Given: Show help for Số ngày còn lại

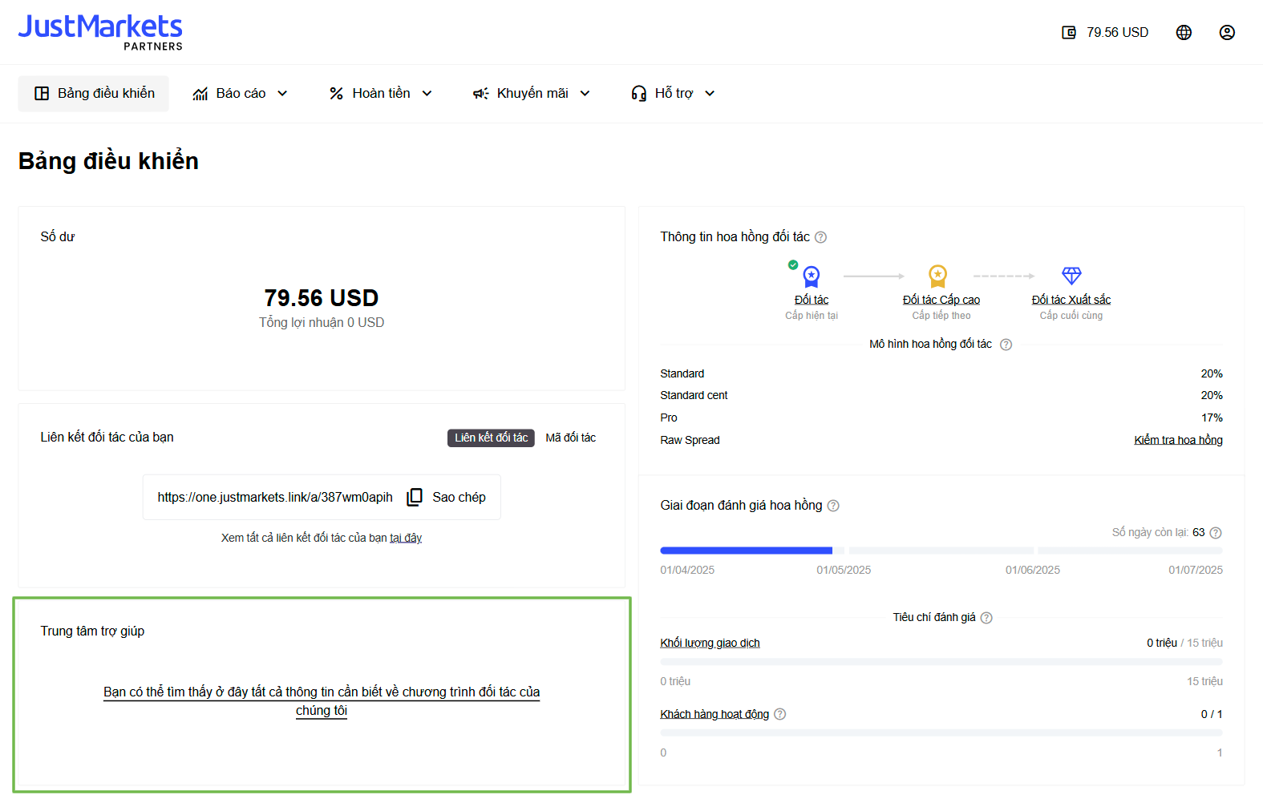Looking at the screenshot, I should tap(1216, 533).
